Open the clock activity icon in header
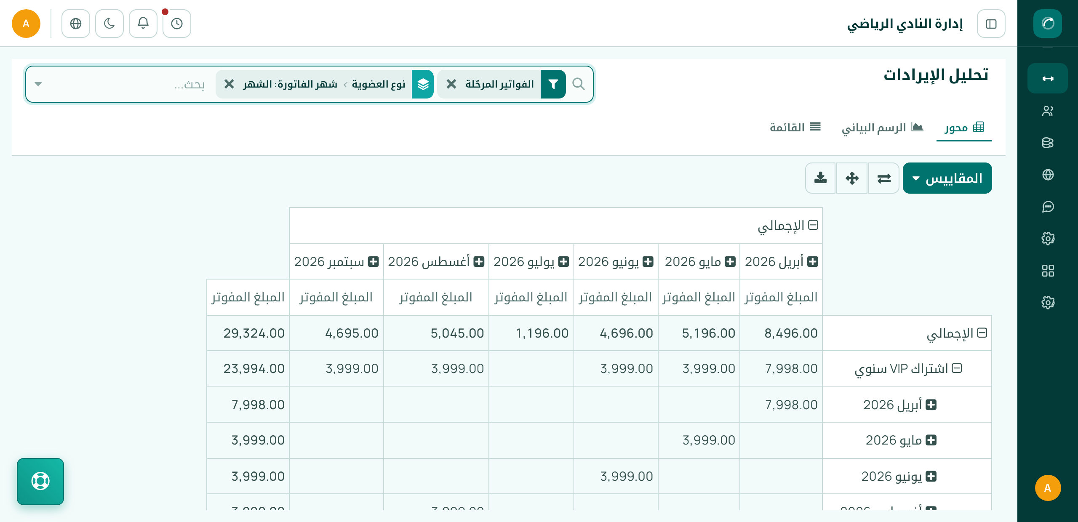The height and width of the screenshot is (522, 1078). pyautogui.click(x=177, y=24)
